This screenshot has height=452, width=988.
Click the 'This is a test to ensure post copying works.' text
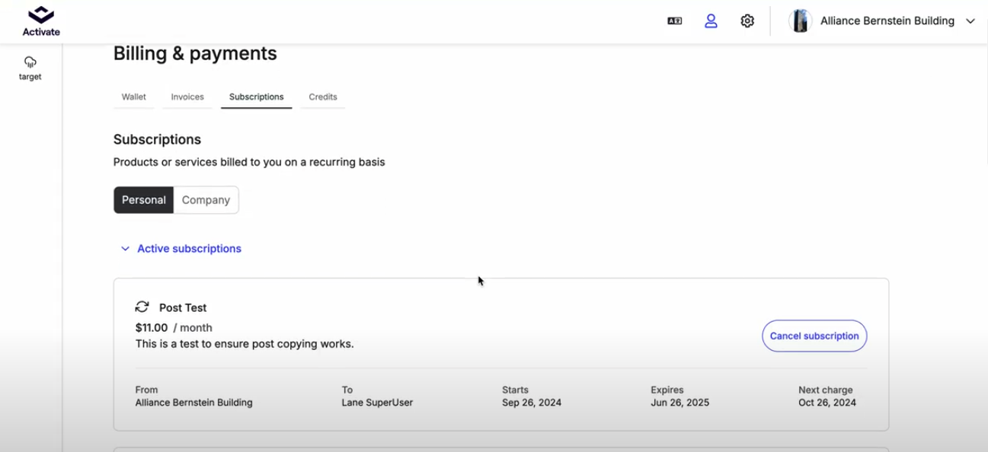[245, 344]
